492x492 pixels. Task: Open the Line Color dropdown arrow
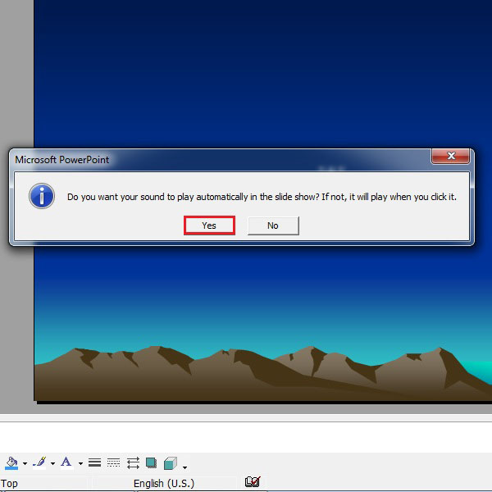pos(52,463)
